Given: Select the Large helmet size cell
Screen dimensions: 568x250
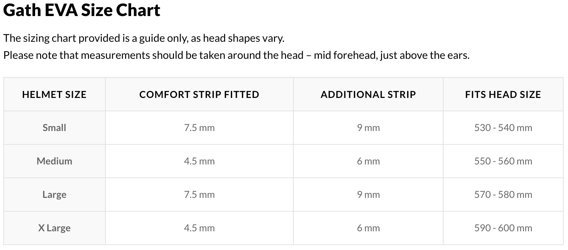Looking at the screenshot, I should [54, 195].
